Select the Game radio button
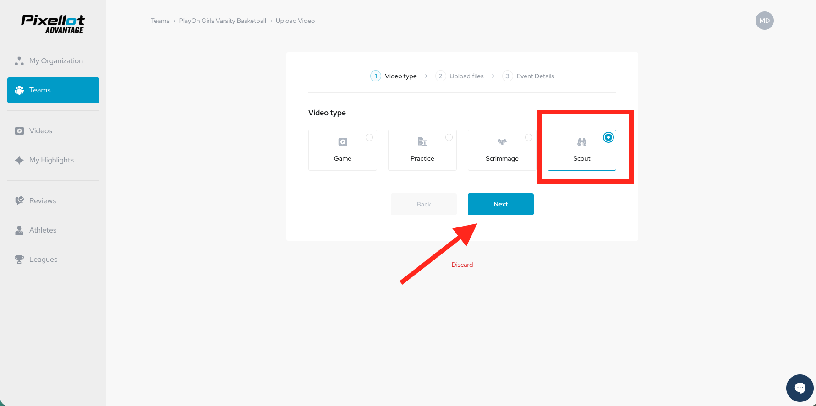The width and height of the screenshot is (816, 406). (x=369, y=137)
